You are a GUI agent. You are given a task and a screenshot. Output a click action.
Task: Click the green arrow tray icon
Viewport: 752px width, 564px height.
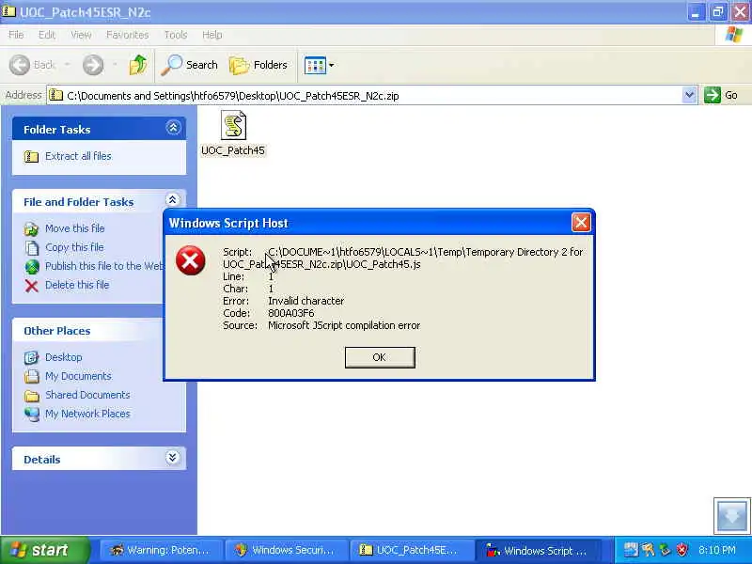pos(666,550)
